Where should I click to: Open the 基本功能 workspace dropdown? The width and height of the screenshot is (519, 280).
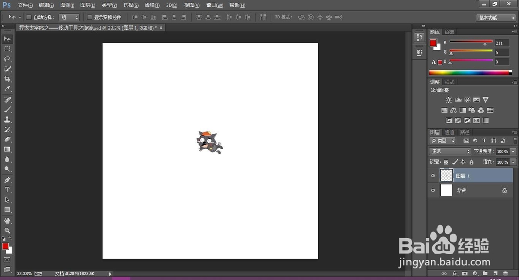point(497,18)
